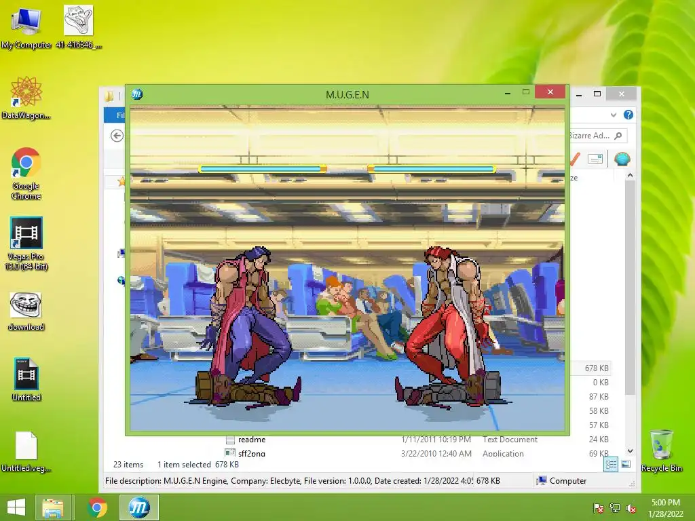
Task: Open Chrome from the taskbar
Action: [97, 507]
